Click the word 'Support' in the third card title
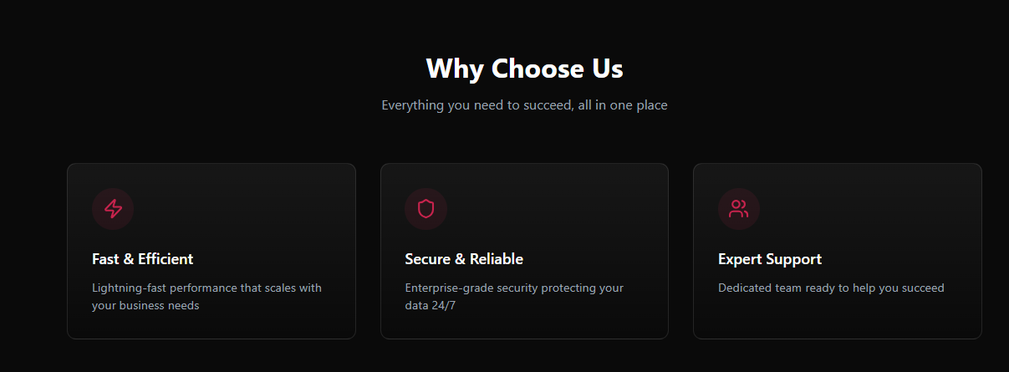 [795, 259]
